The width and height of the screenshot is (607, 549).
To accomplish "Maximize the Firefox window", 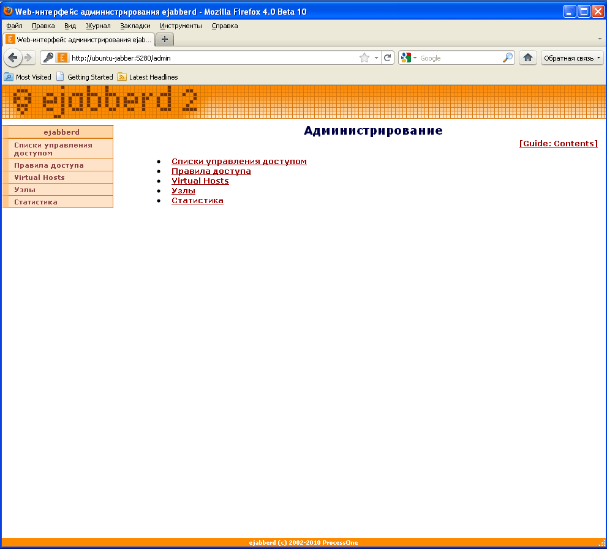I will pyautogui.click(x=583, y=11).
